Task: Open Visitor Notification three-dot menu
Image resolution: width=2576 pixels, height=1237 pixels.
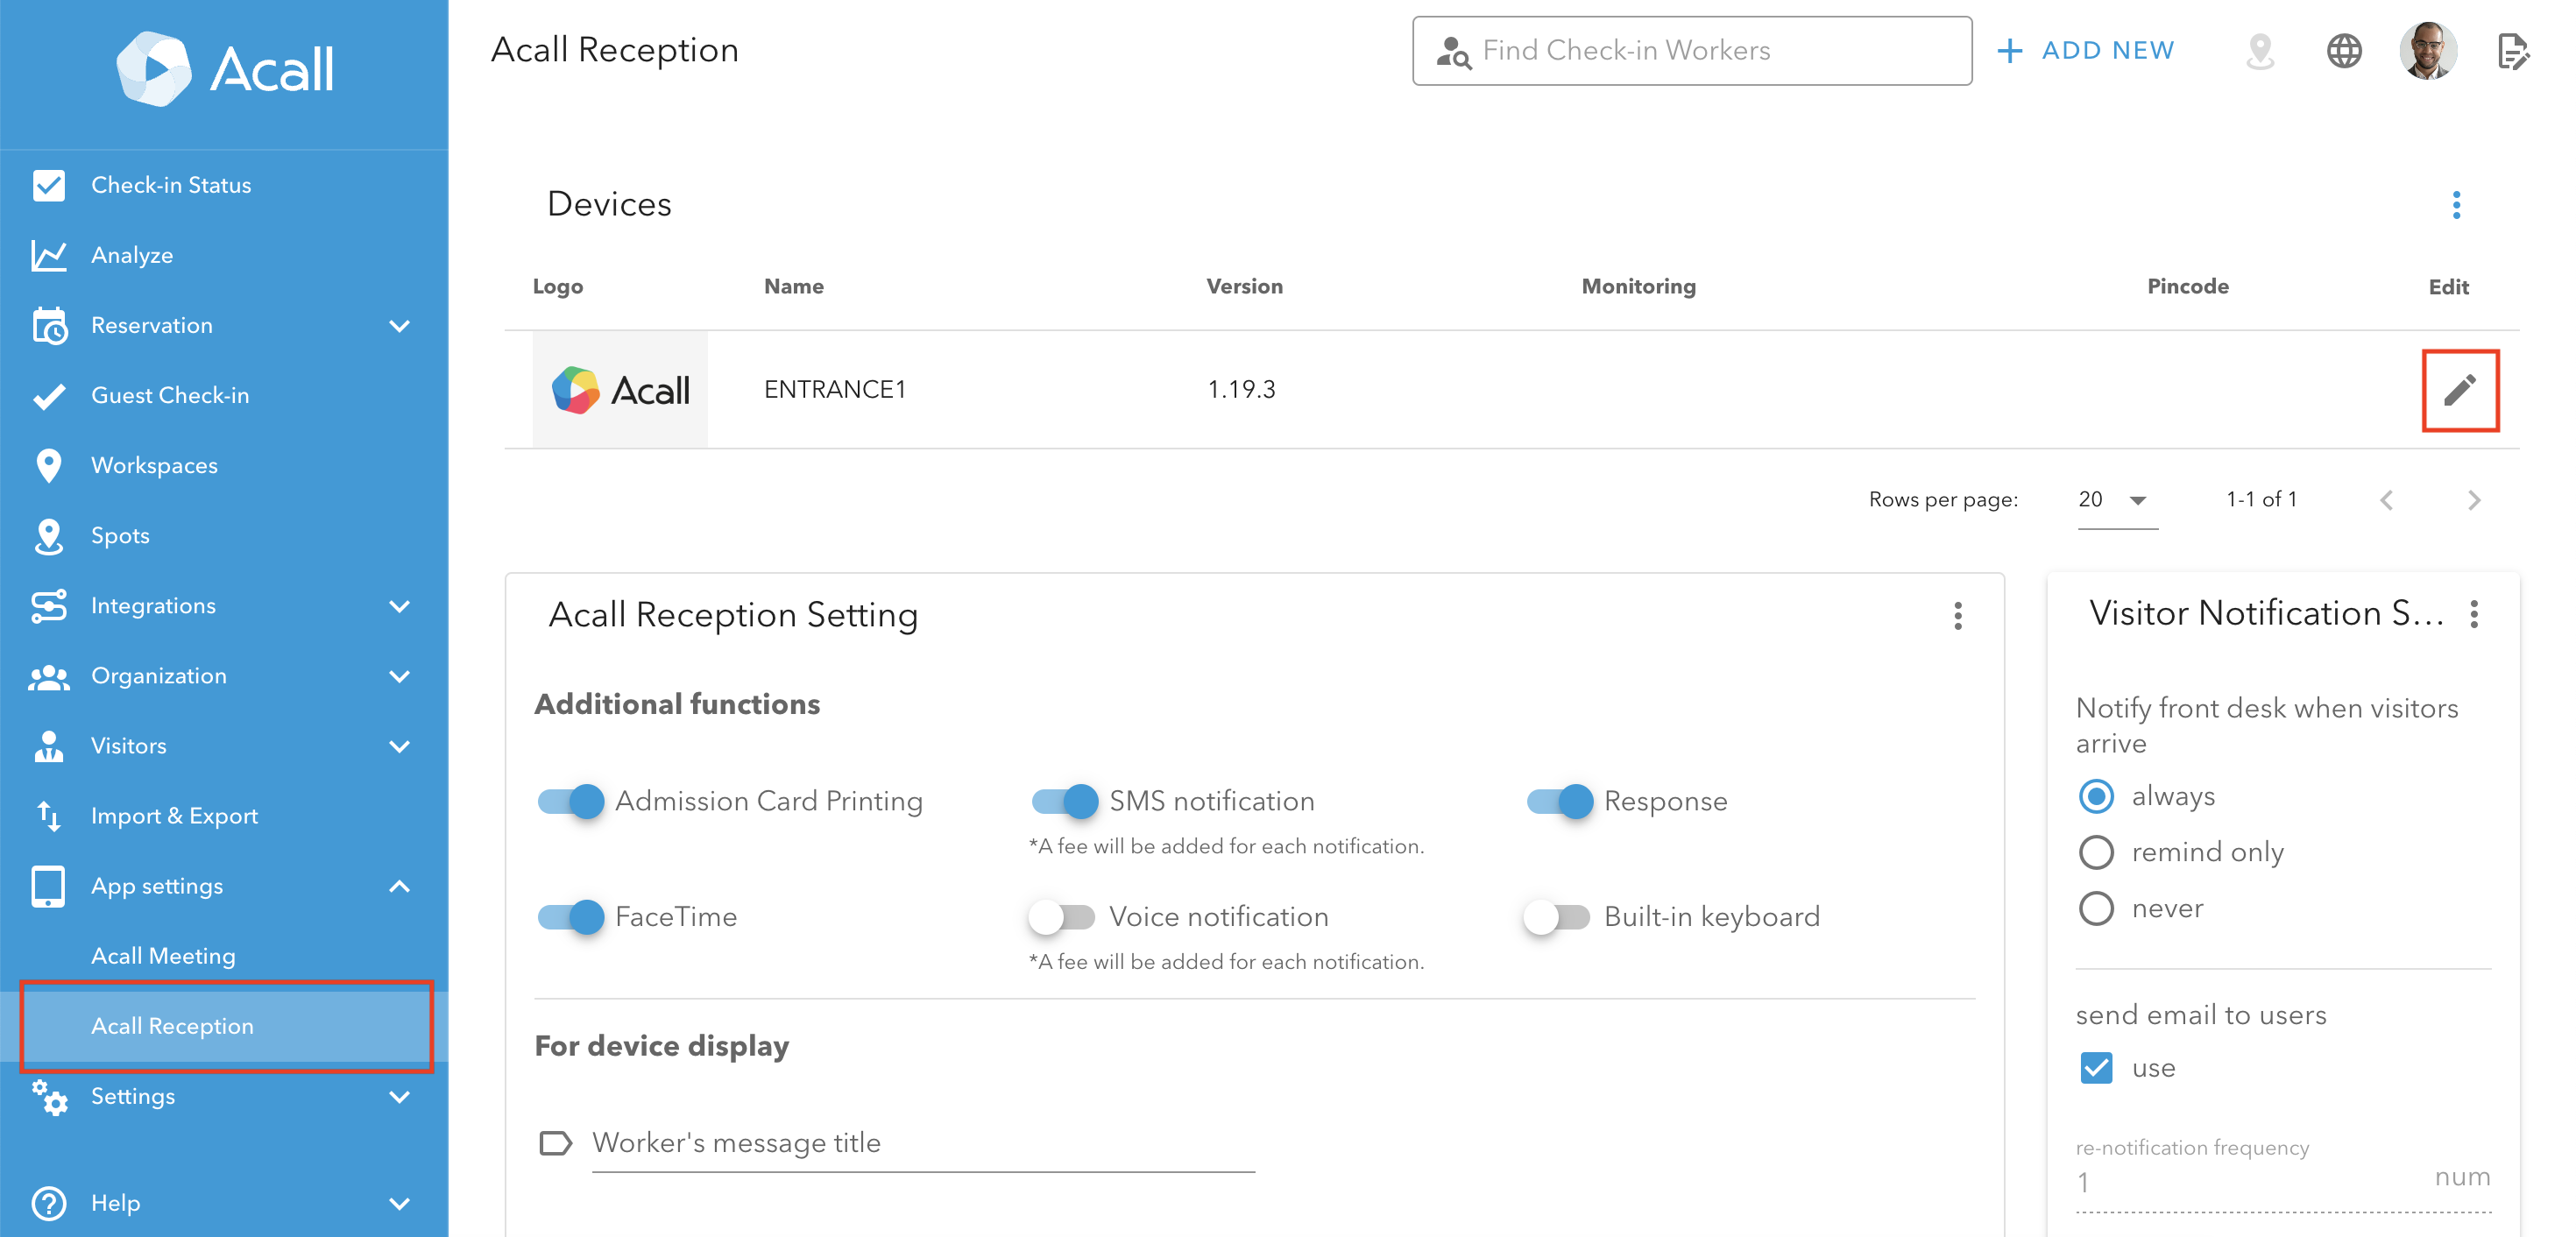Action: tap(2474, 614)
